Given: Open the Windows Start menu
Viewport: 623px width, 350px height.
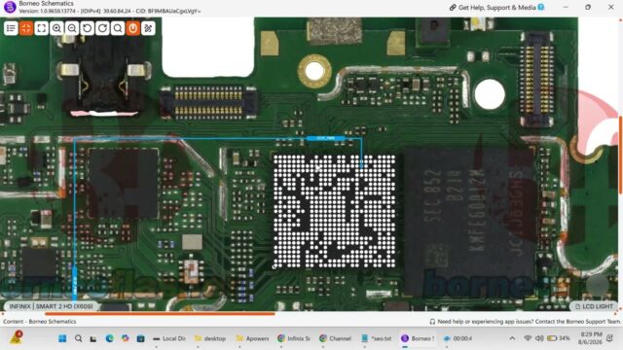Looking at the screenshot, I should [62, 338].
